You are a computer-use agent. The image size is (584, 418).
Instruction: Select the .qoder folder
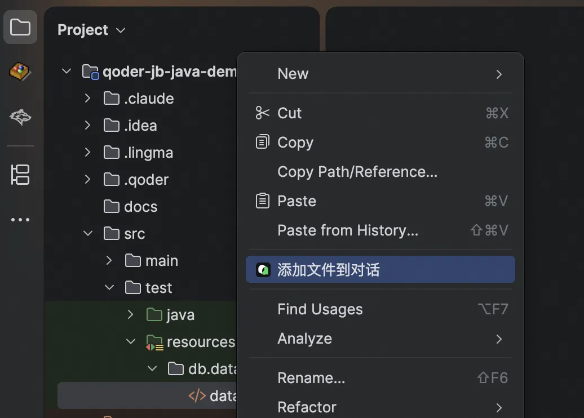tap(146, 180)
